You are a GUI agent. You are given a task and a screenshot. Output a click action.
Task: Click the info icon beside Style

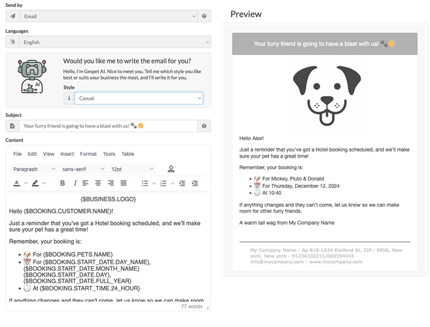click(69, 98)
